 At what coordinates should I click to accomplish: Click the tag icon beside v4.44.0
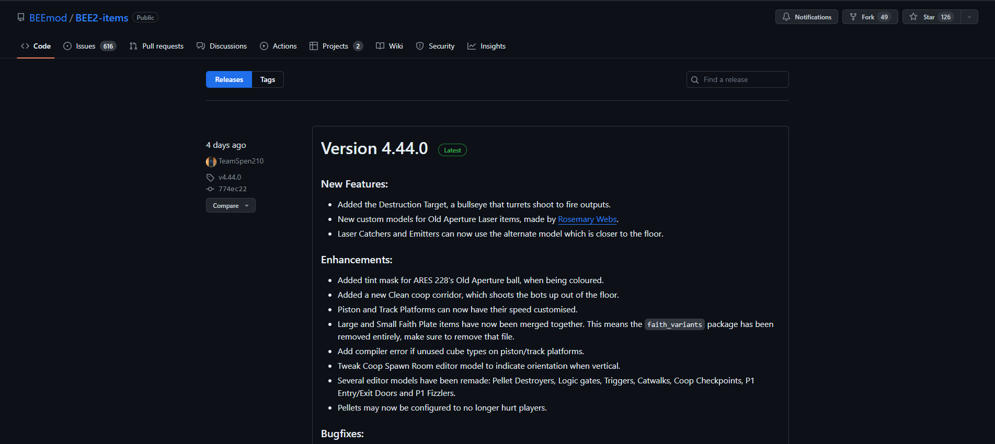click(210, 178)
